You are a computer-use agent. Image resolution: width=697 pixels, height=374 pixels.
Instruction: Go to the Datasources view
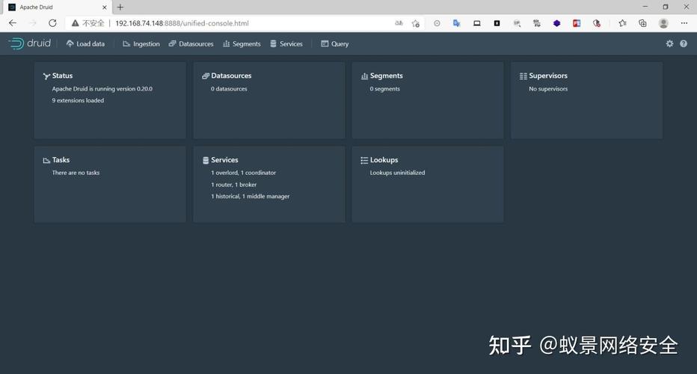[x=191, y=43]
